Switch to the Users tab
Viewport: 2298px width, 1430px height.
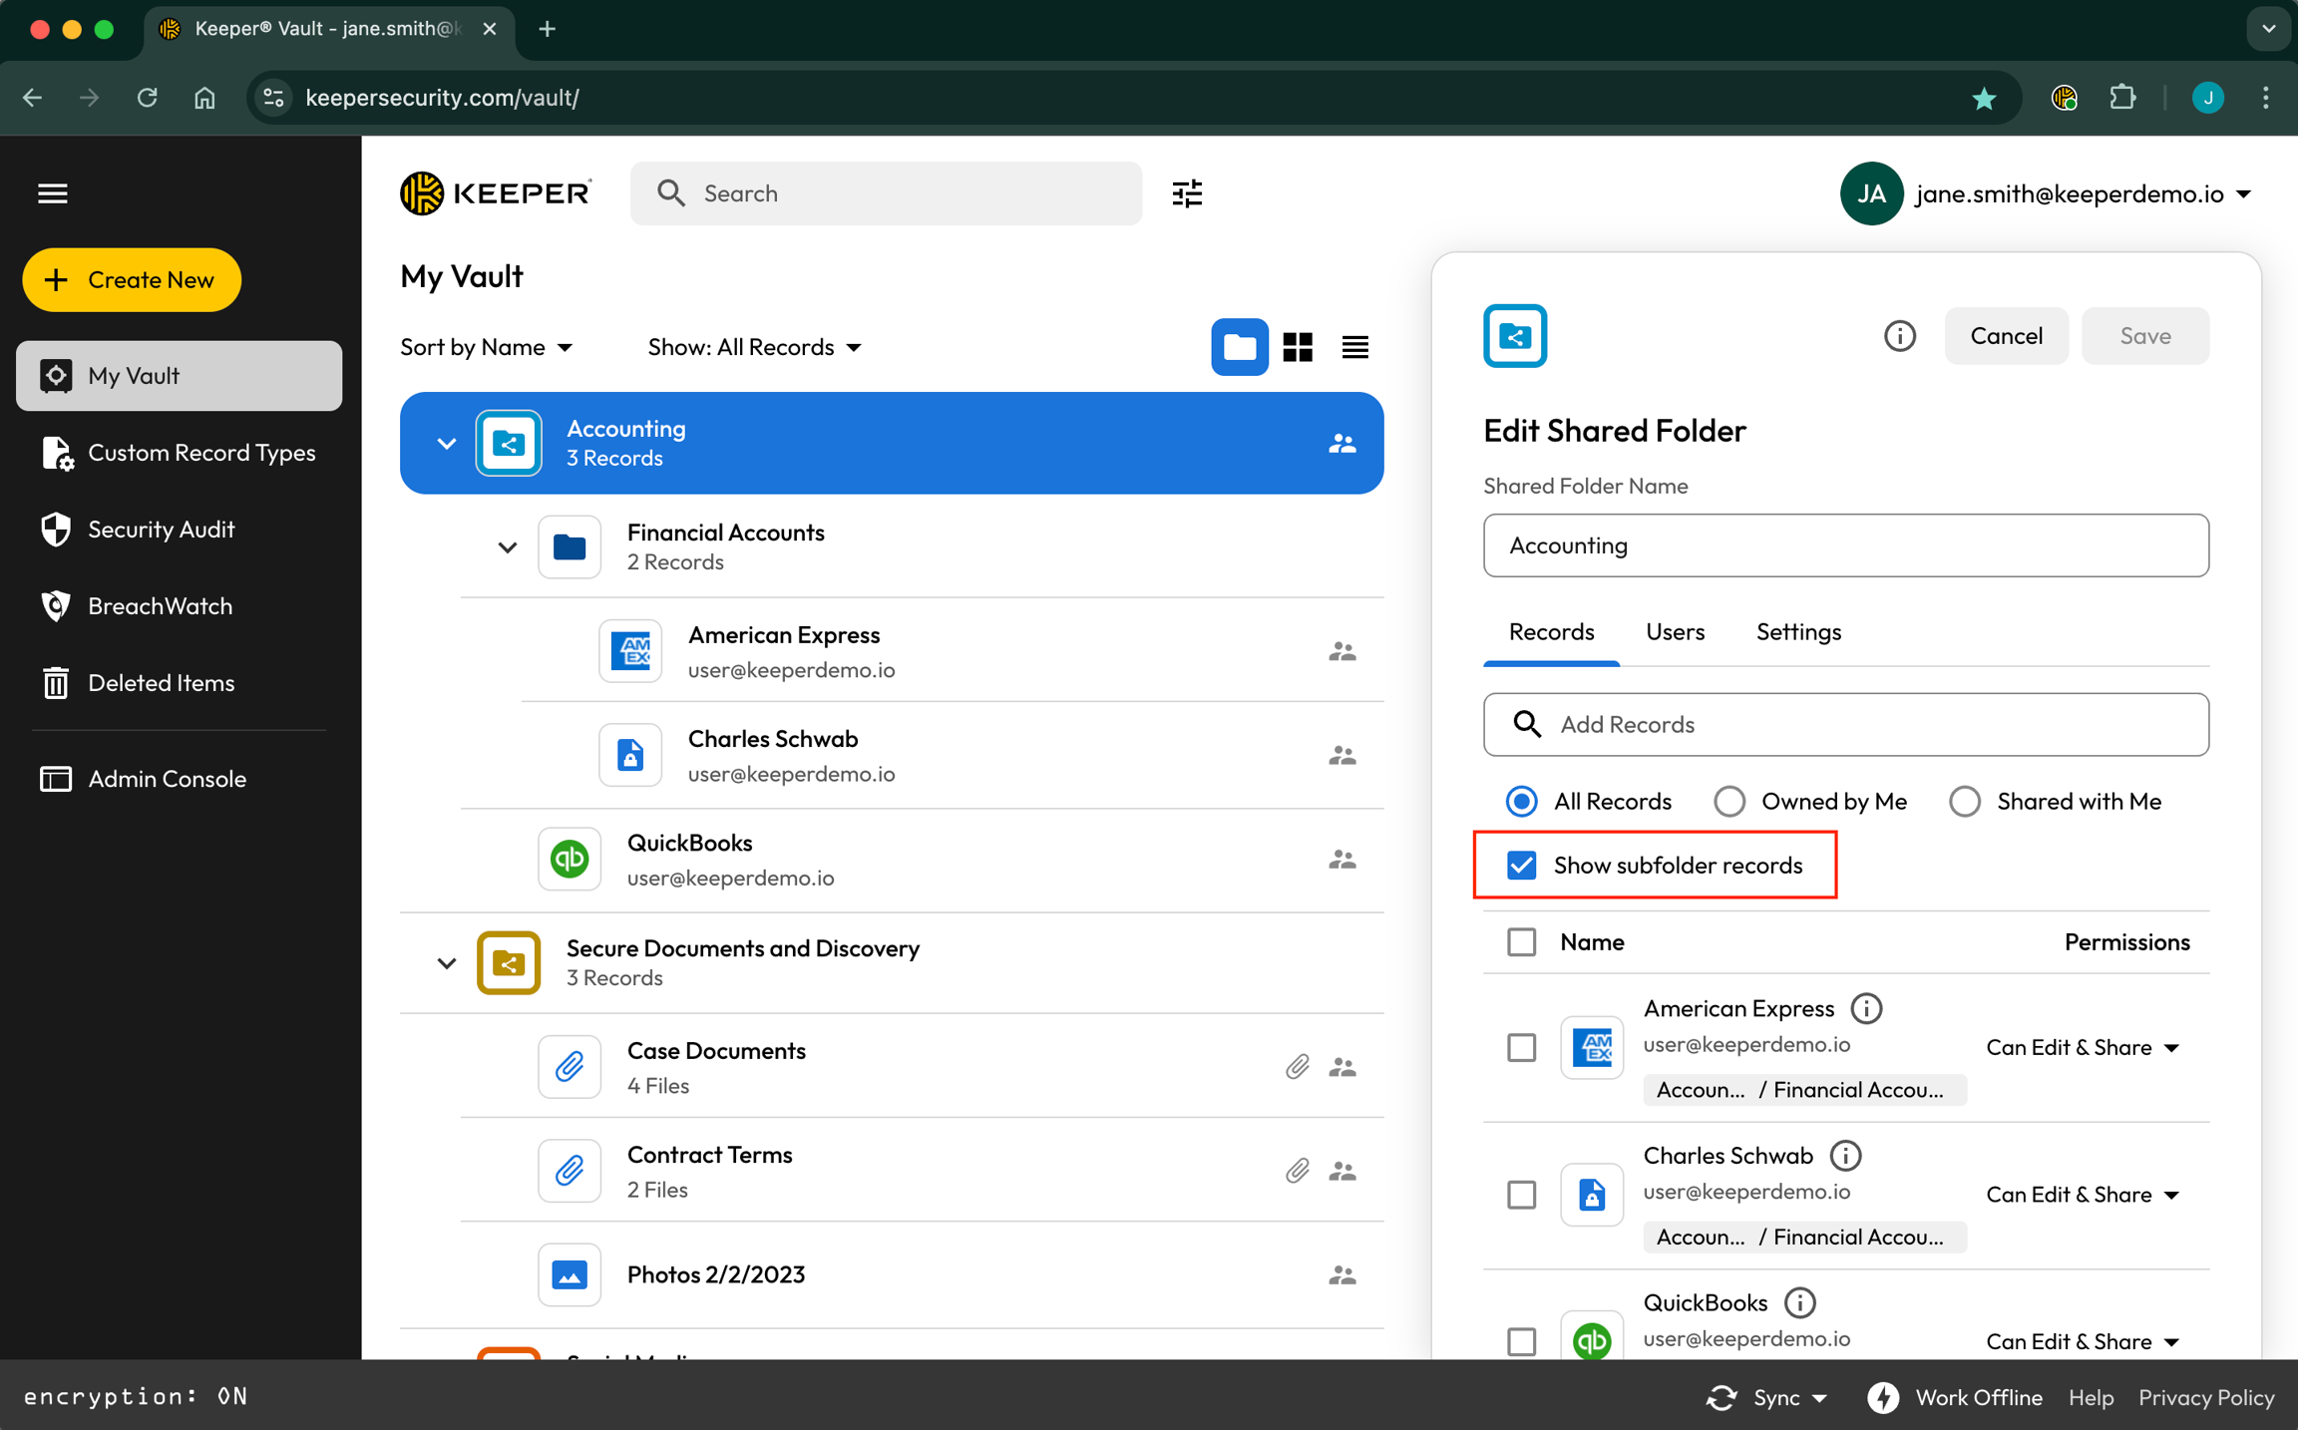tap(1675, 631)
